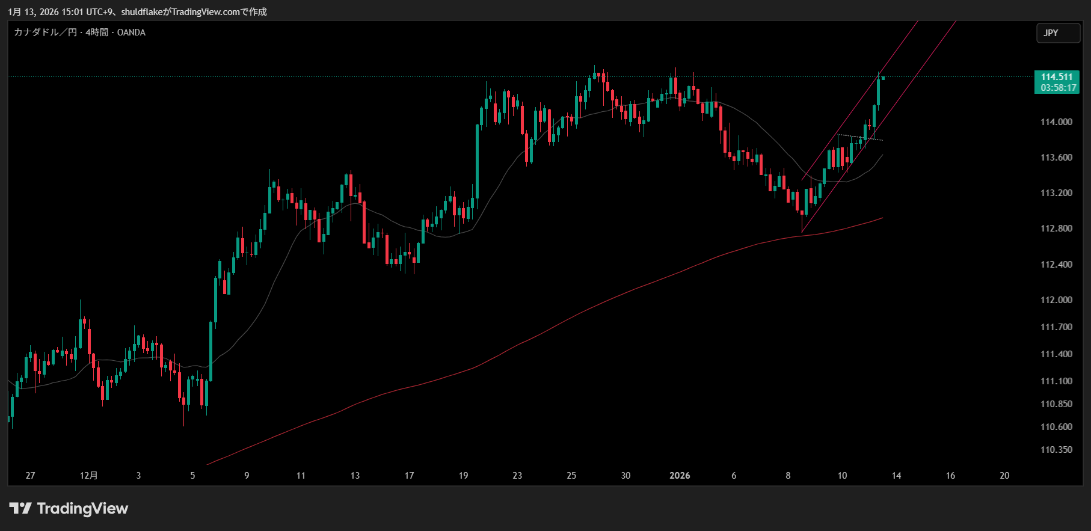Click the 114.511 current price label
The height and width of the screenshot is (531, 1091).
pos(1056,77)
